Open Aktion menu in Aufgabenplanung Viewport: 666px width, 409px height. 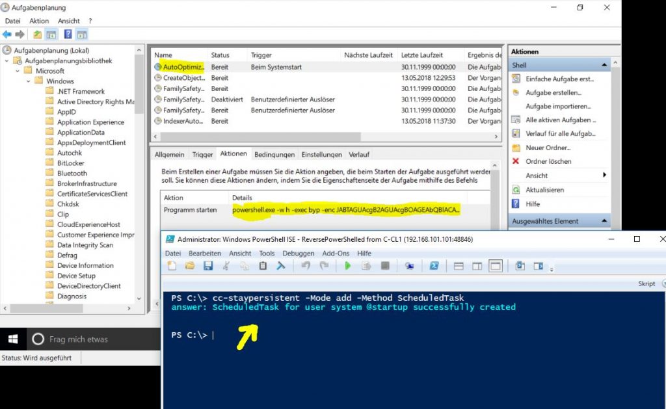point(39,21)
